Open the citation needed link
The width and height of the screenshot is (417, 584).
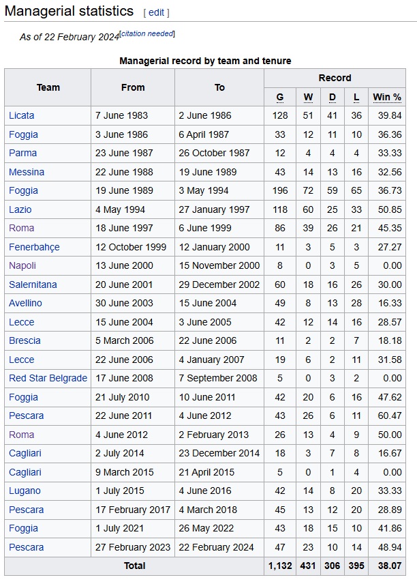147,33
